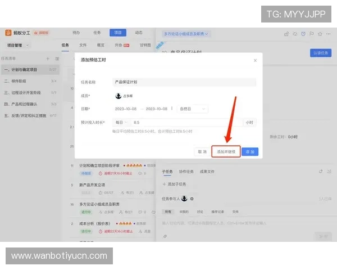
Task: Open the three-dot more menu
Action: 328,34
